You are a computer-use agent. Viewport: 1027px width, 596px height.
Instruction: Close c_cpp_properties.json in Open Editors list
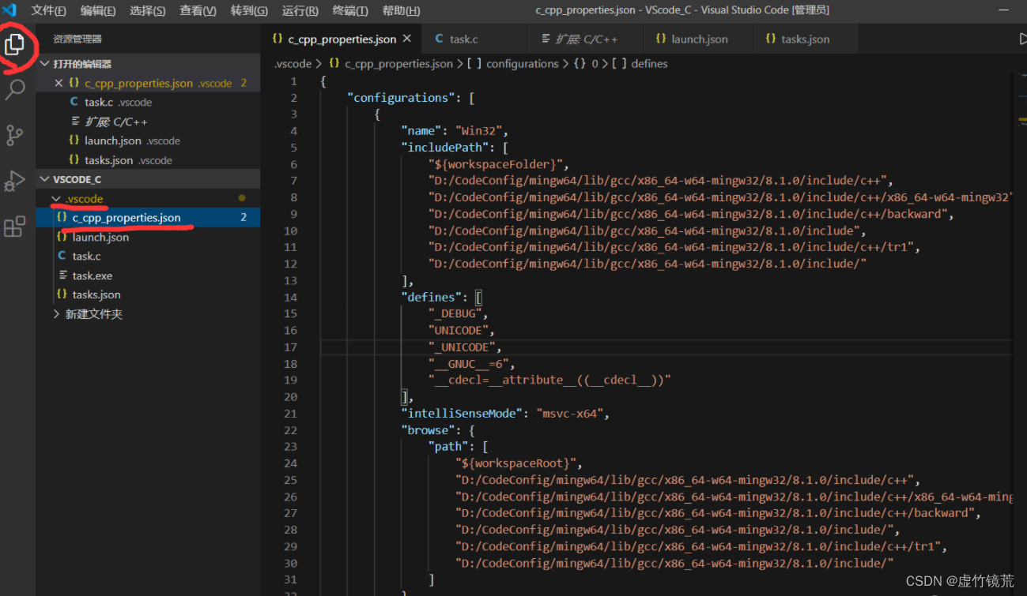coord(59,83)
